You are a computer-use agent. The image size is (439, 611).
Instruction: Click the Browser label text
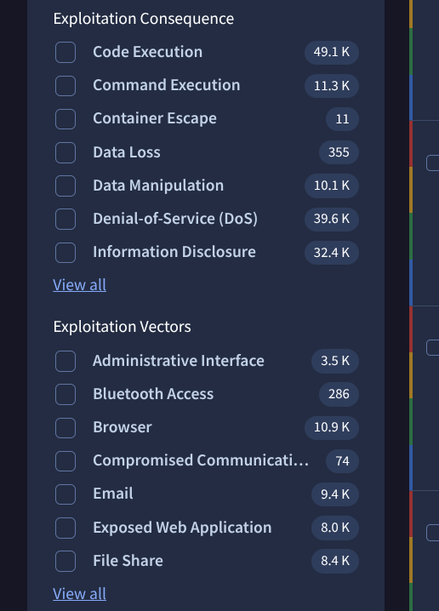pos(123,427)
